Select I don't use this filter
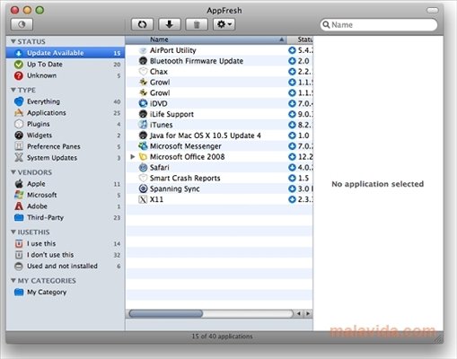The height and width of the screenshot is (359, 457). (x=66, y=255)
